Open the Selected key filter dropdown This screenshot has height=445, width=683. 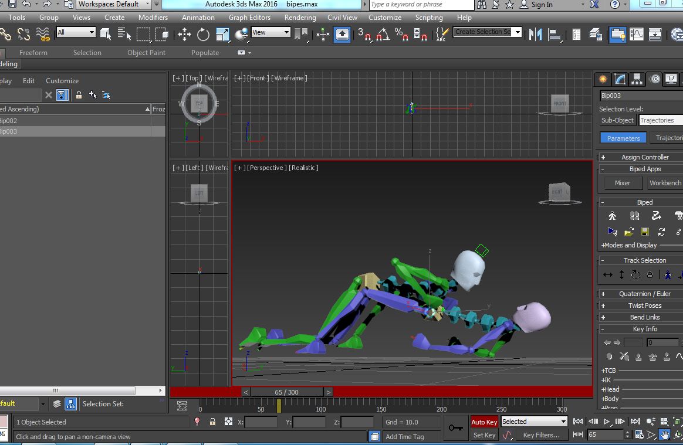(534, 422)
